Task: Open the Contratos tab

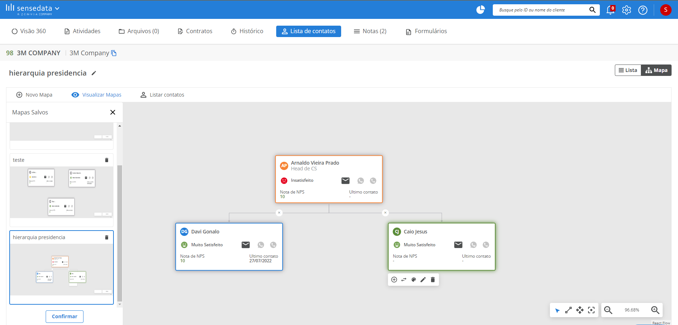Action: tap(195, 31)
